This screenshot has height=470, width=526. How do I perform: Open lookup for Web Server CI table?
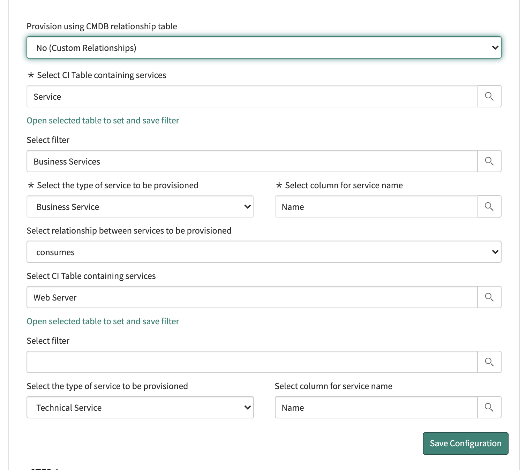[x=489, y=297]
